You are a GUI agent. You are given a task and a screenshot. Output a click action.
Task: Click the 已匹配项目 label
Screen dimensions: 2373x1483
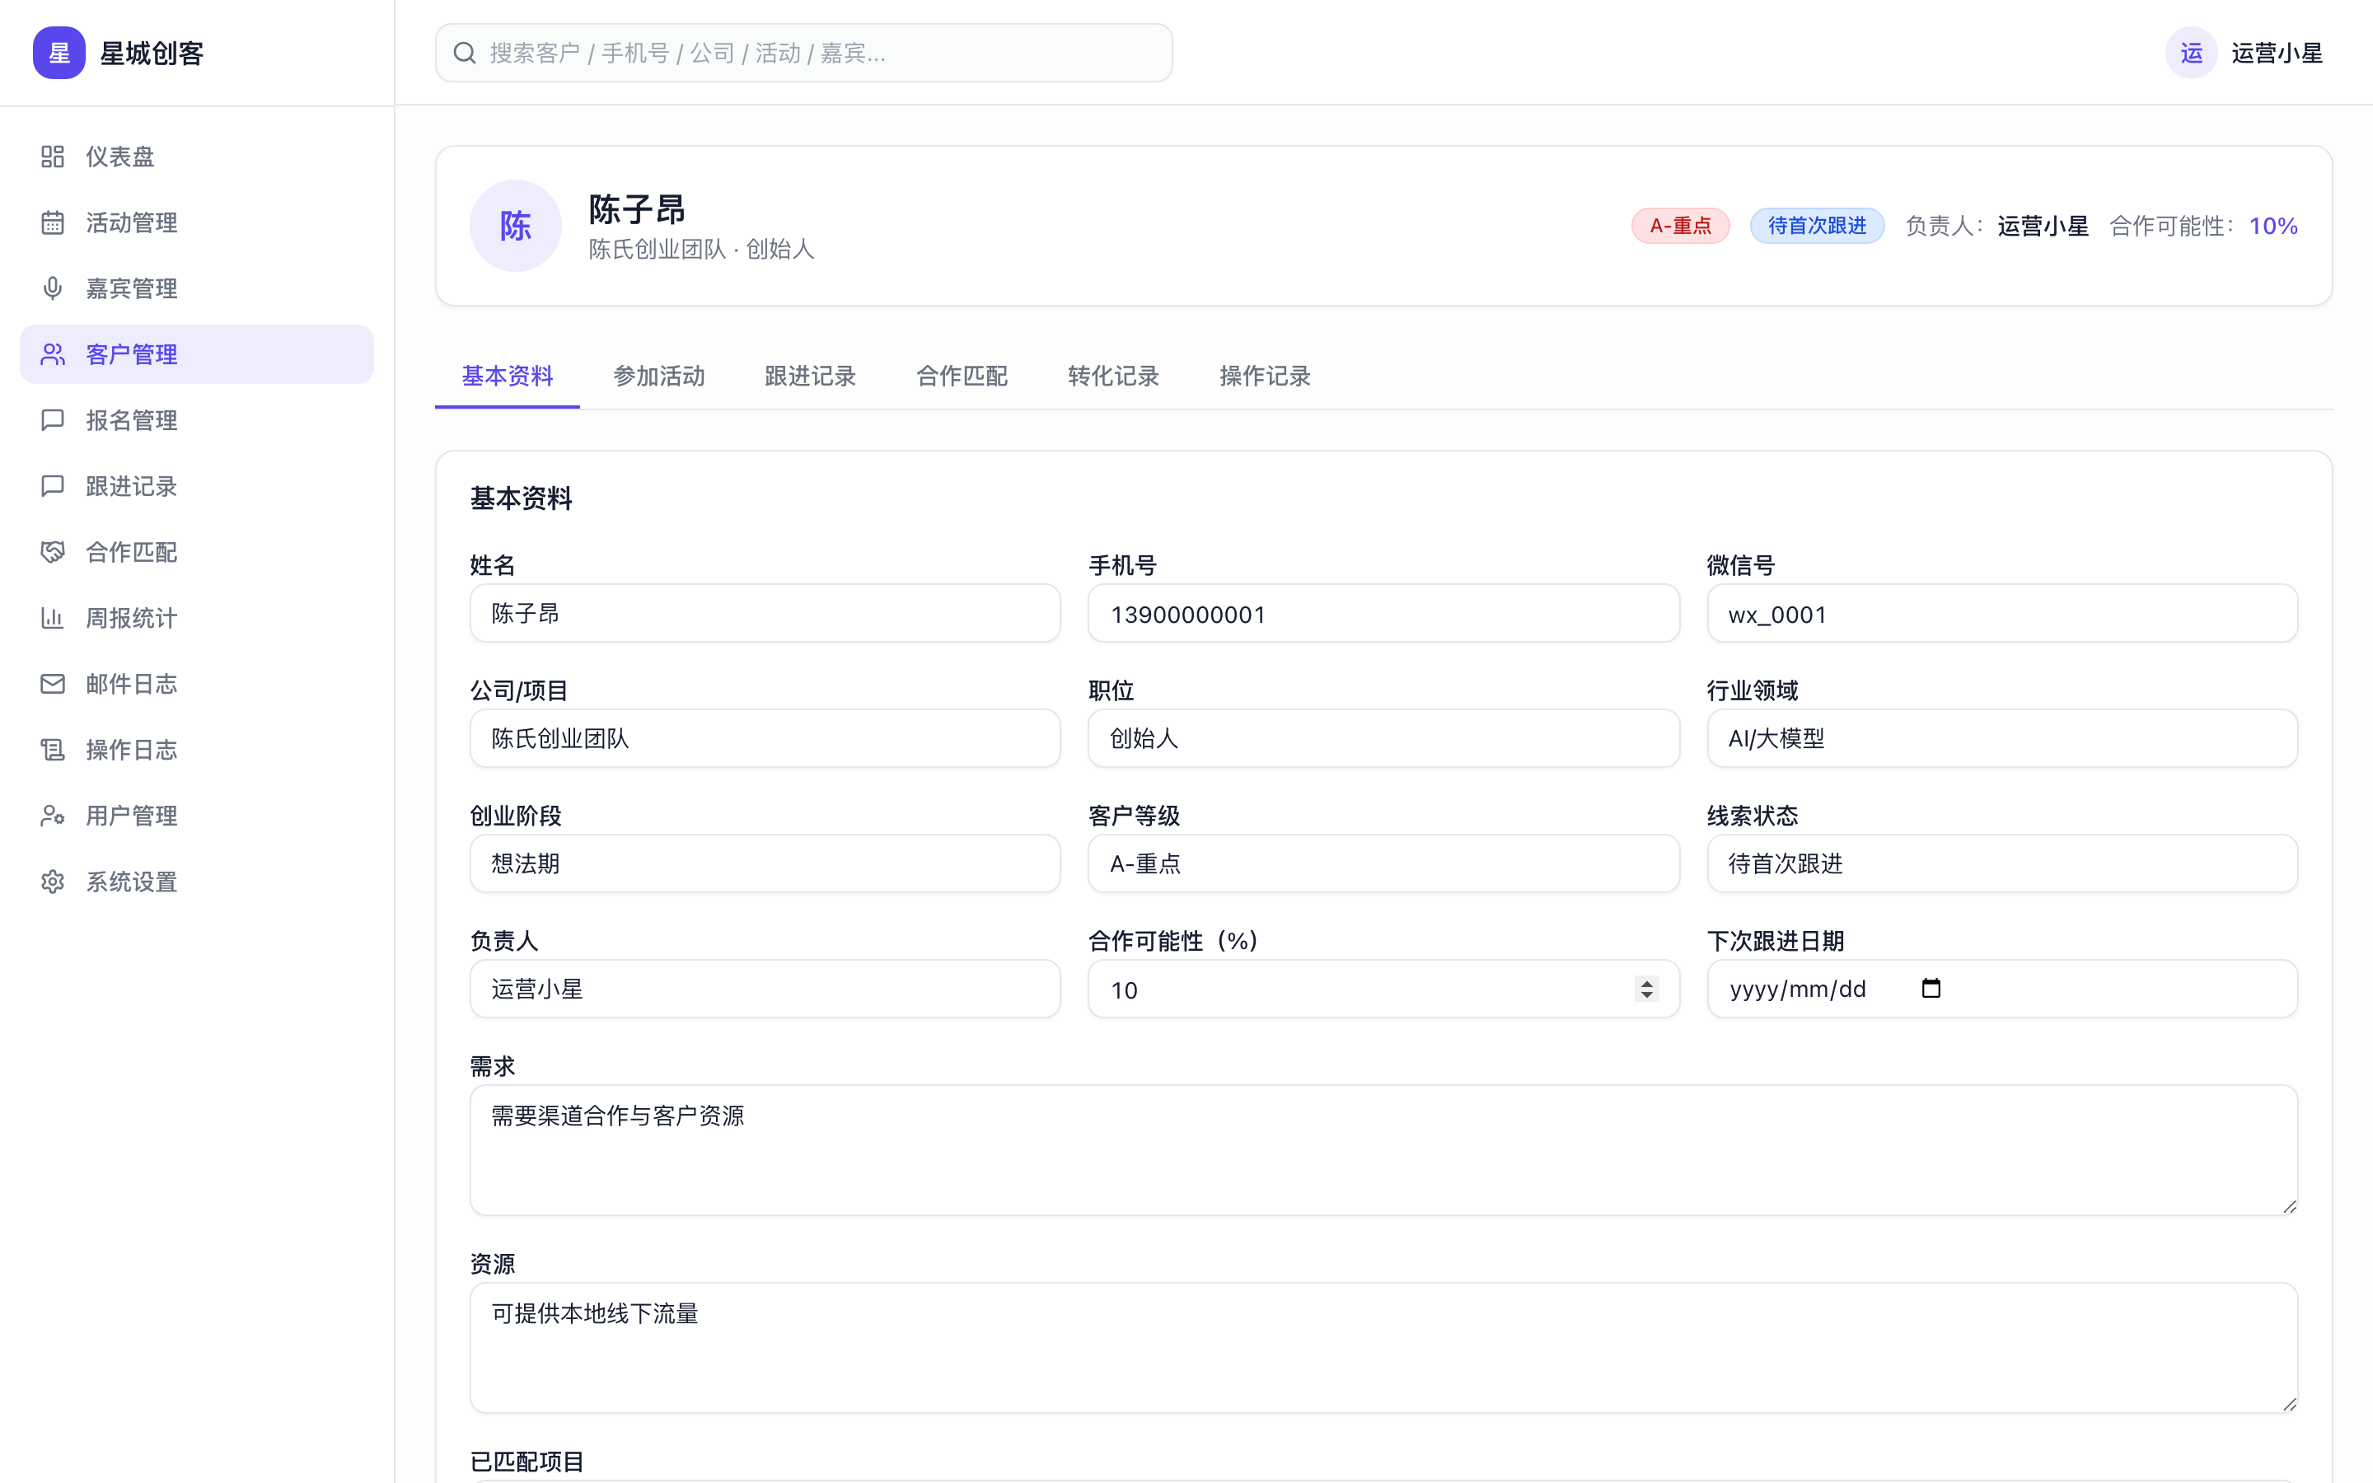click(x=527, y=1462)
